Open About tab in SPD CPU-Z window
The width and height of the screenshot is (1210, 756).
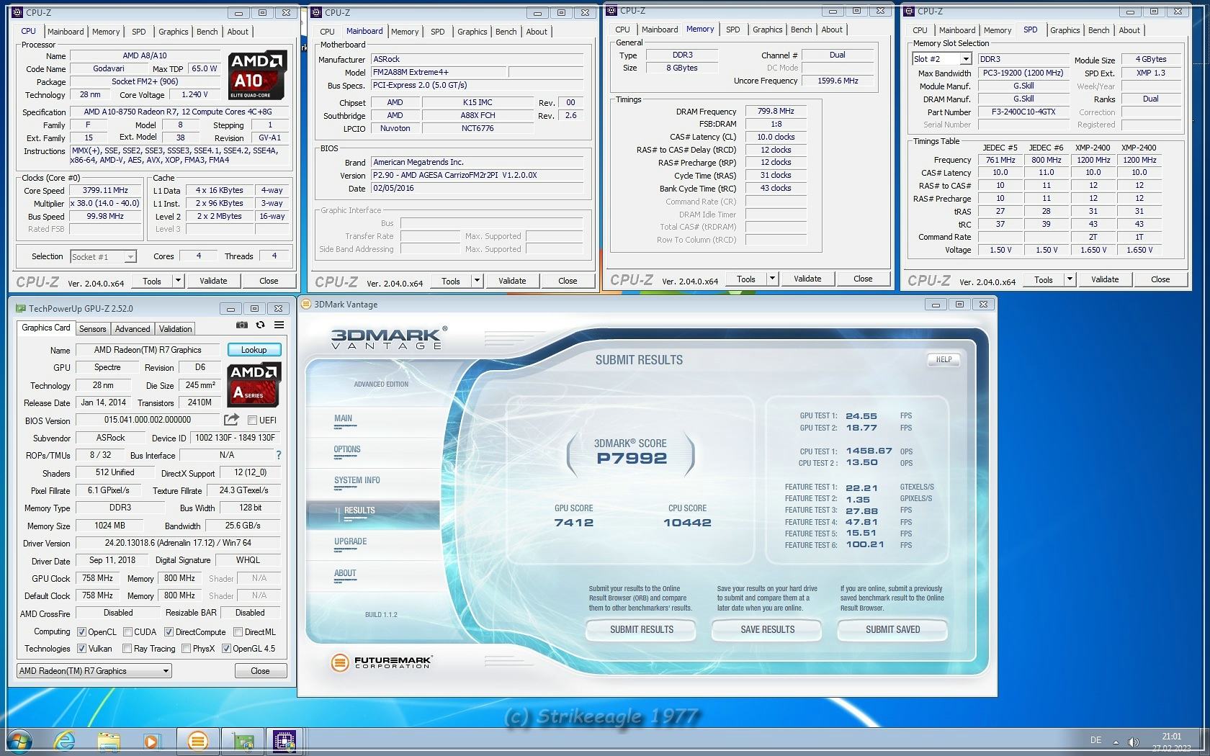tap(1129, 30)
